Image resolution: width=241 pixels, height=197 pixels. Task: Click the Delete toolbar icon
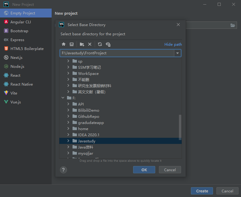click(x=90, y=44)
